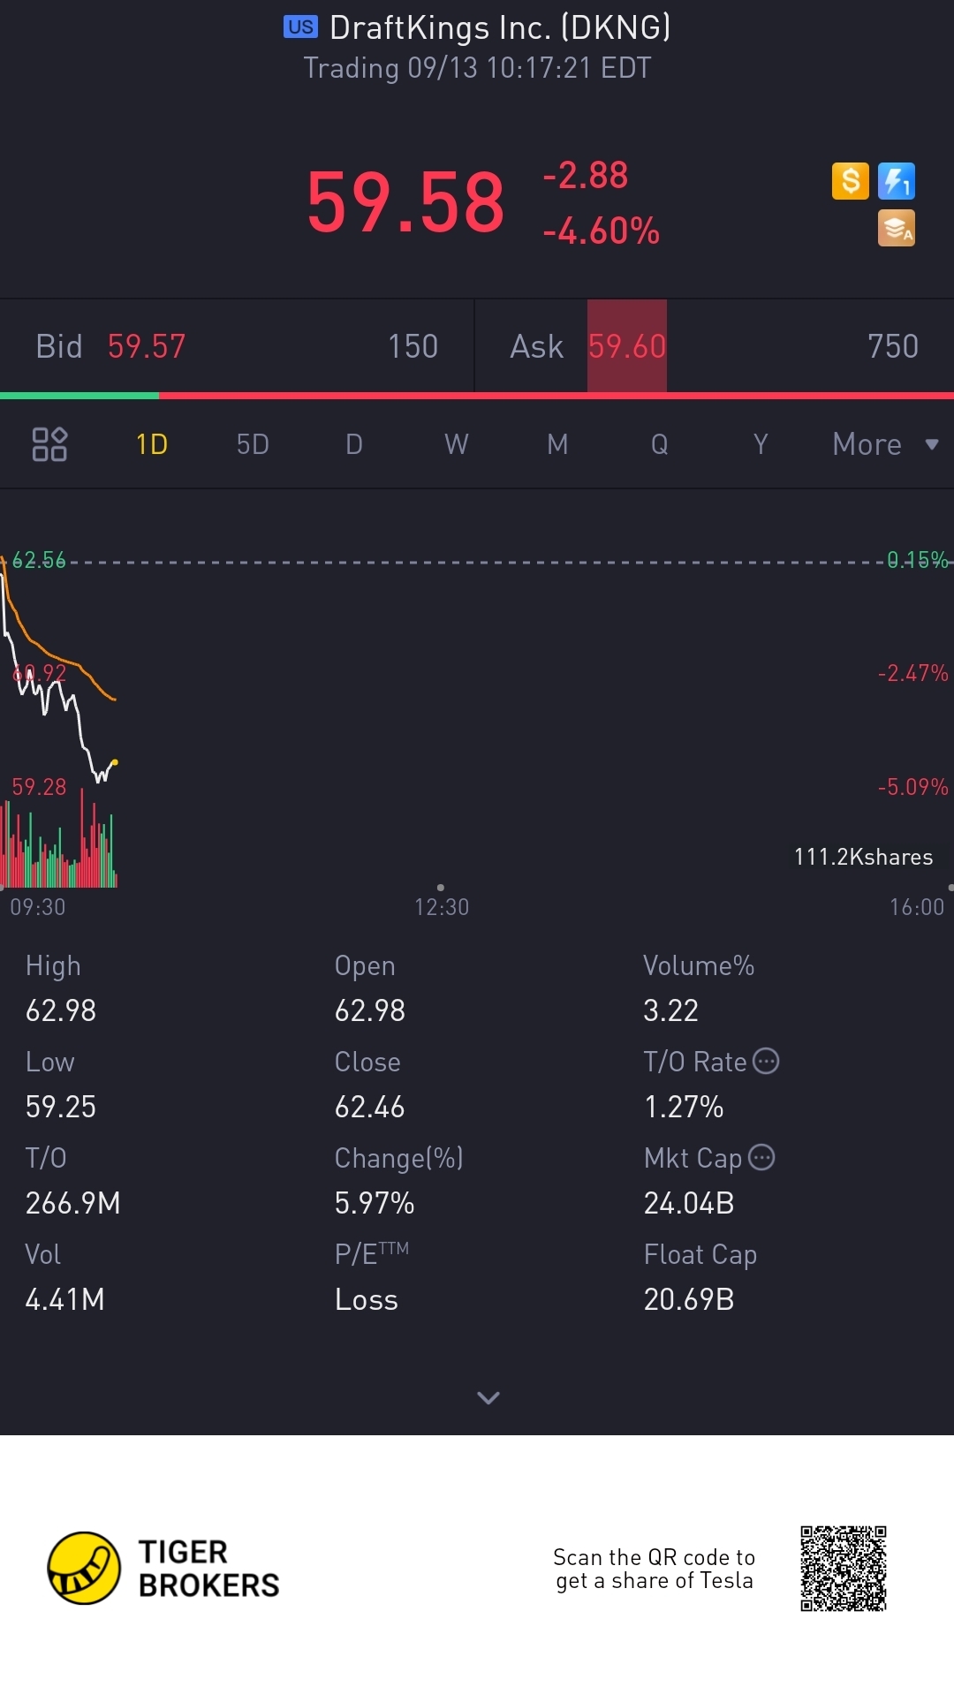The image size is (954, 1702).
Task: Tap the Mkt Cap value 24.04B
Action: (x=689, y=1203)
